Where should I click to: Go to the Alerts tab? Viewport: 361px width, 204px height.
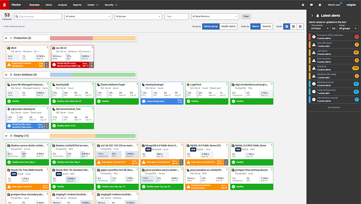pyautogui.click(x=49, y=5)
